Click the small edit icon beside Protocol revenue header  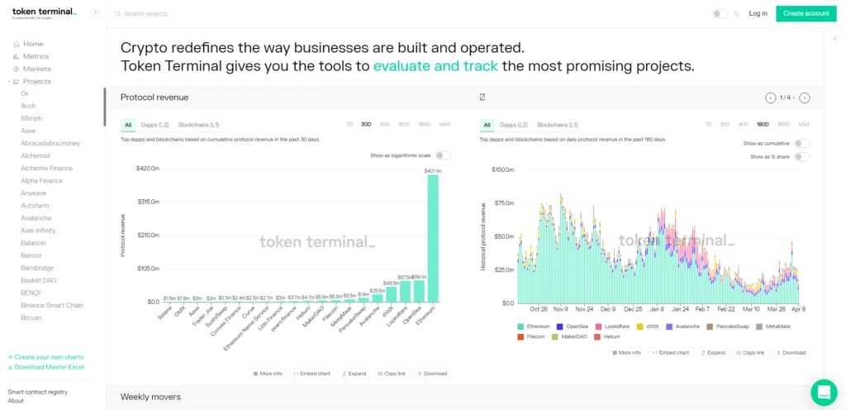482,97
